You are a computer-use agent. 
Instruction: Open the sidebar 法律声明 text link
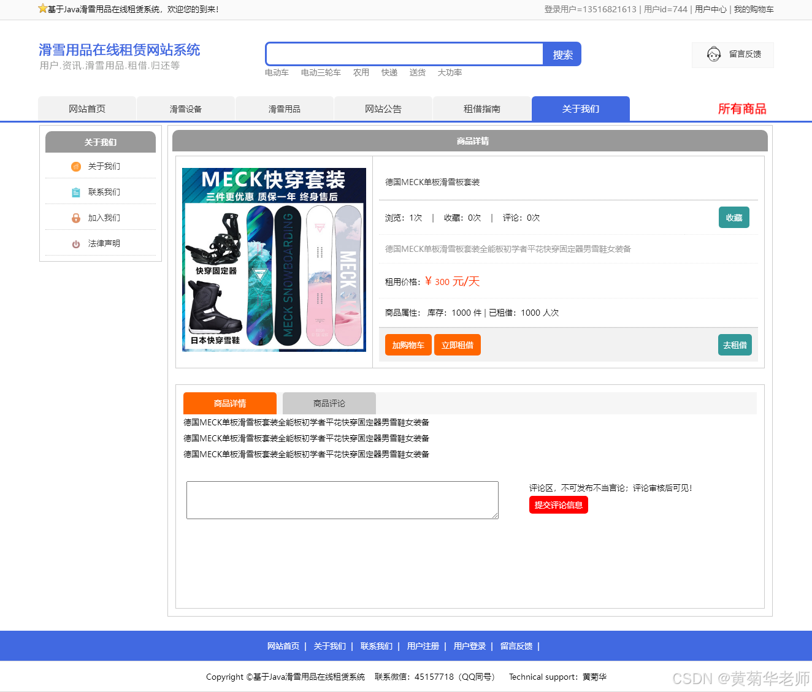click(x=104, y=243)
